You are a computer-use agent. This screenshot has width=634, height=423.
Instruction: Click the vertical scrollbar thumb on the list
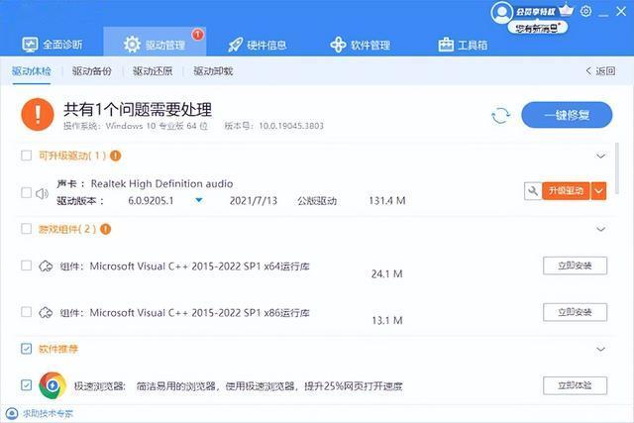coord(617,168)
